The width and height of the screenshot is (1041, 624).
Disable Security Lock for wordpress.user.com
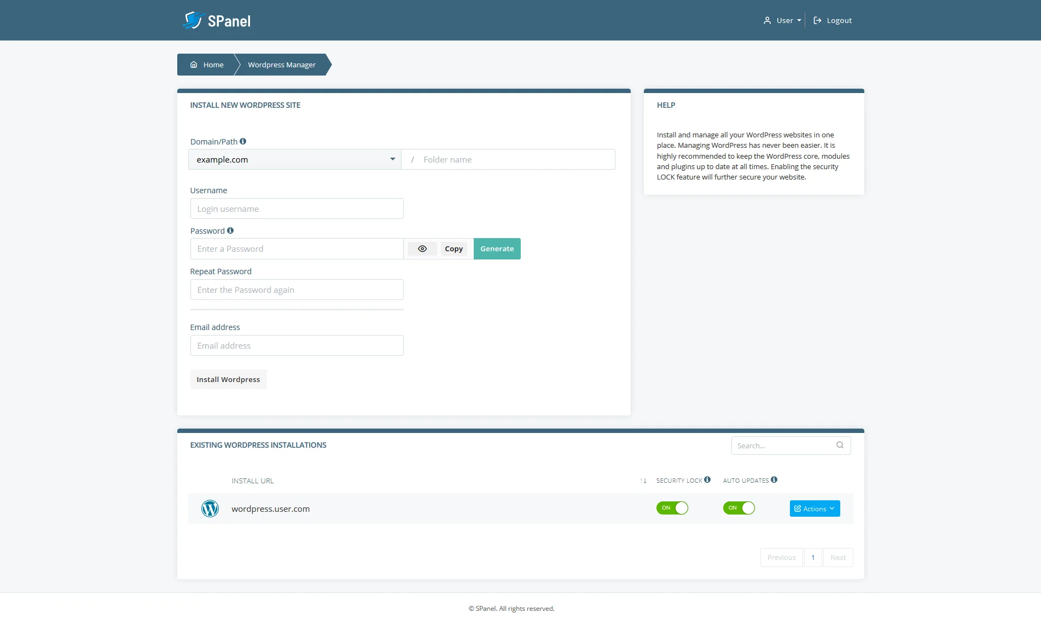(672, 508)
